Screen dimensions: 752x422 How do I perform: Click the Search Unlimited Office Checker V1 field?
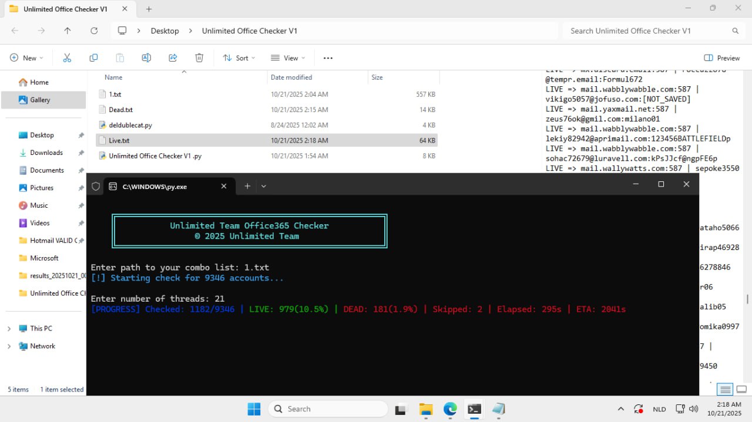pyautogui.click(x=653, y=31)
